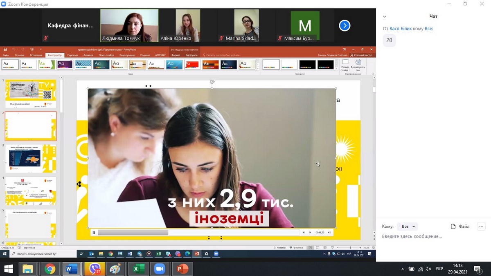Switch to the Анімація ribbon tab
This screenshot has height=276, width=491.
coord(88,55)
